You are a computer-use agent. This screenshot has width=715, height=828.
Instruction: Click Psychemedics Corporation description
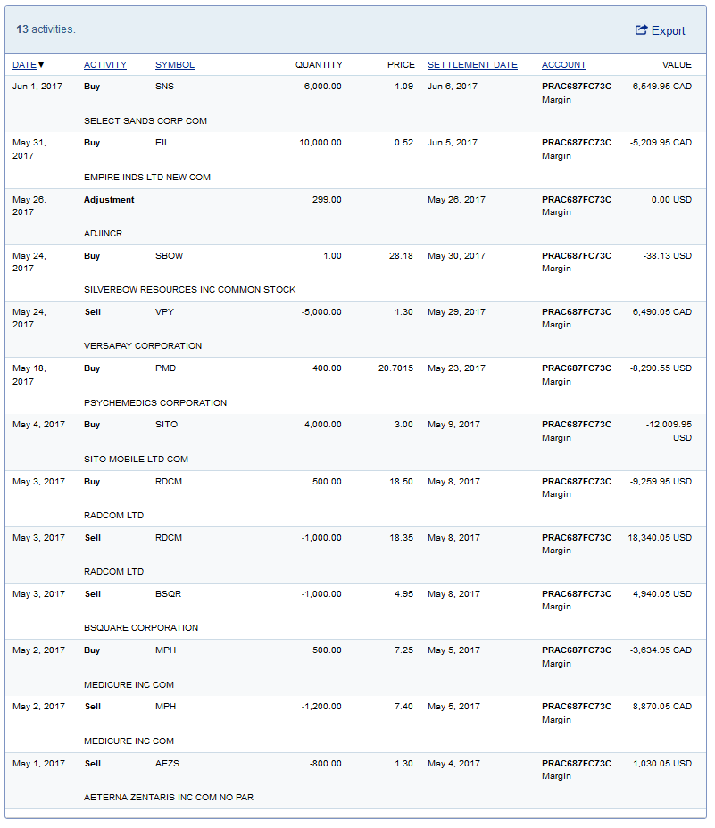pos(155,403)
